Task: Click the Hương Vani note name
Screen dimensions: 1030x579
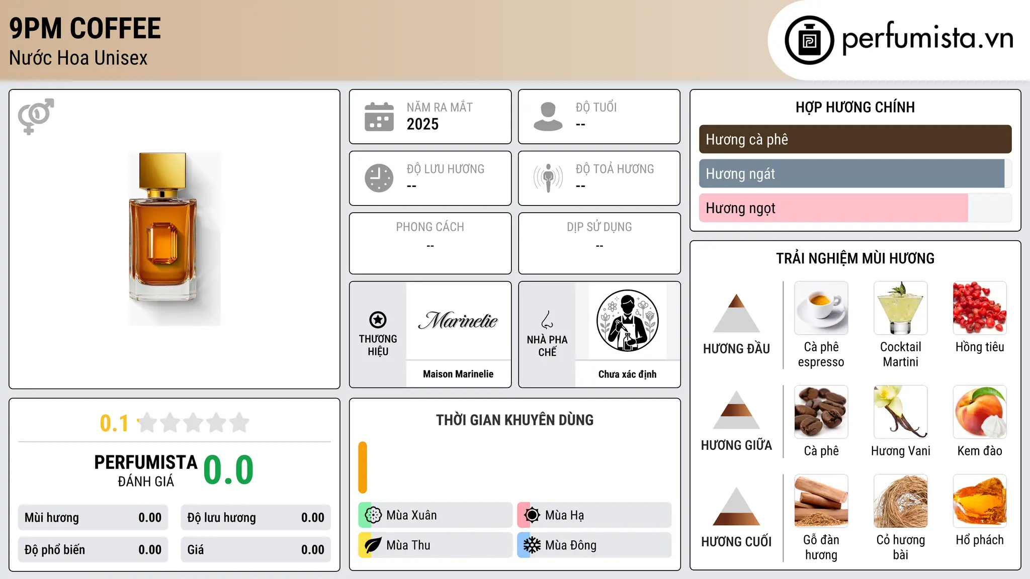Action: [901, 451]
